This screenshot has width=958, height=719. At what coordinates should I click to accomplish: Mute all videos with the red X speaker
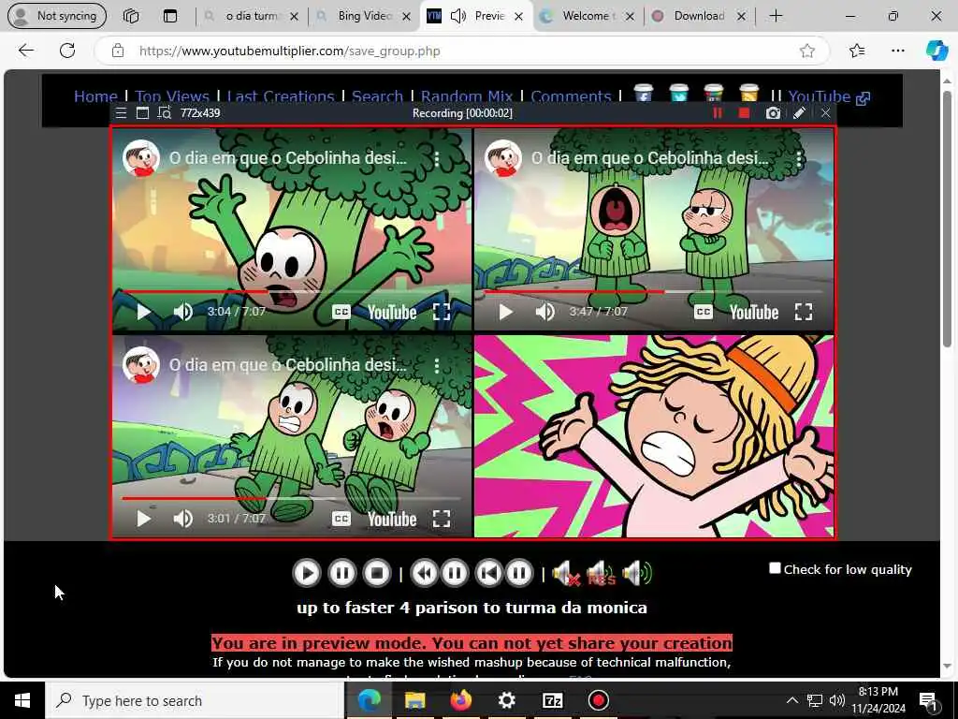566,574
